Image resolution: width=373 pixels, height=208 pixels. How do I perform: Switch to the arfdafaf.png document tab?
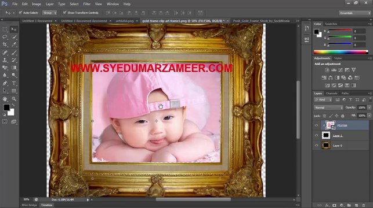point(125,21)
